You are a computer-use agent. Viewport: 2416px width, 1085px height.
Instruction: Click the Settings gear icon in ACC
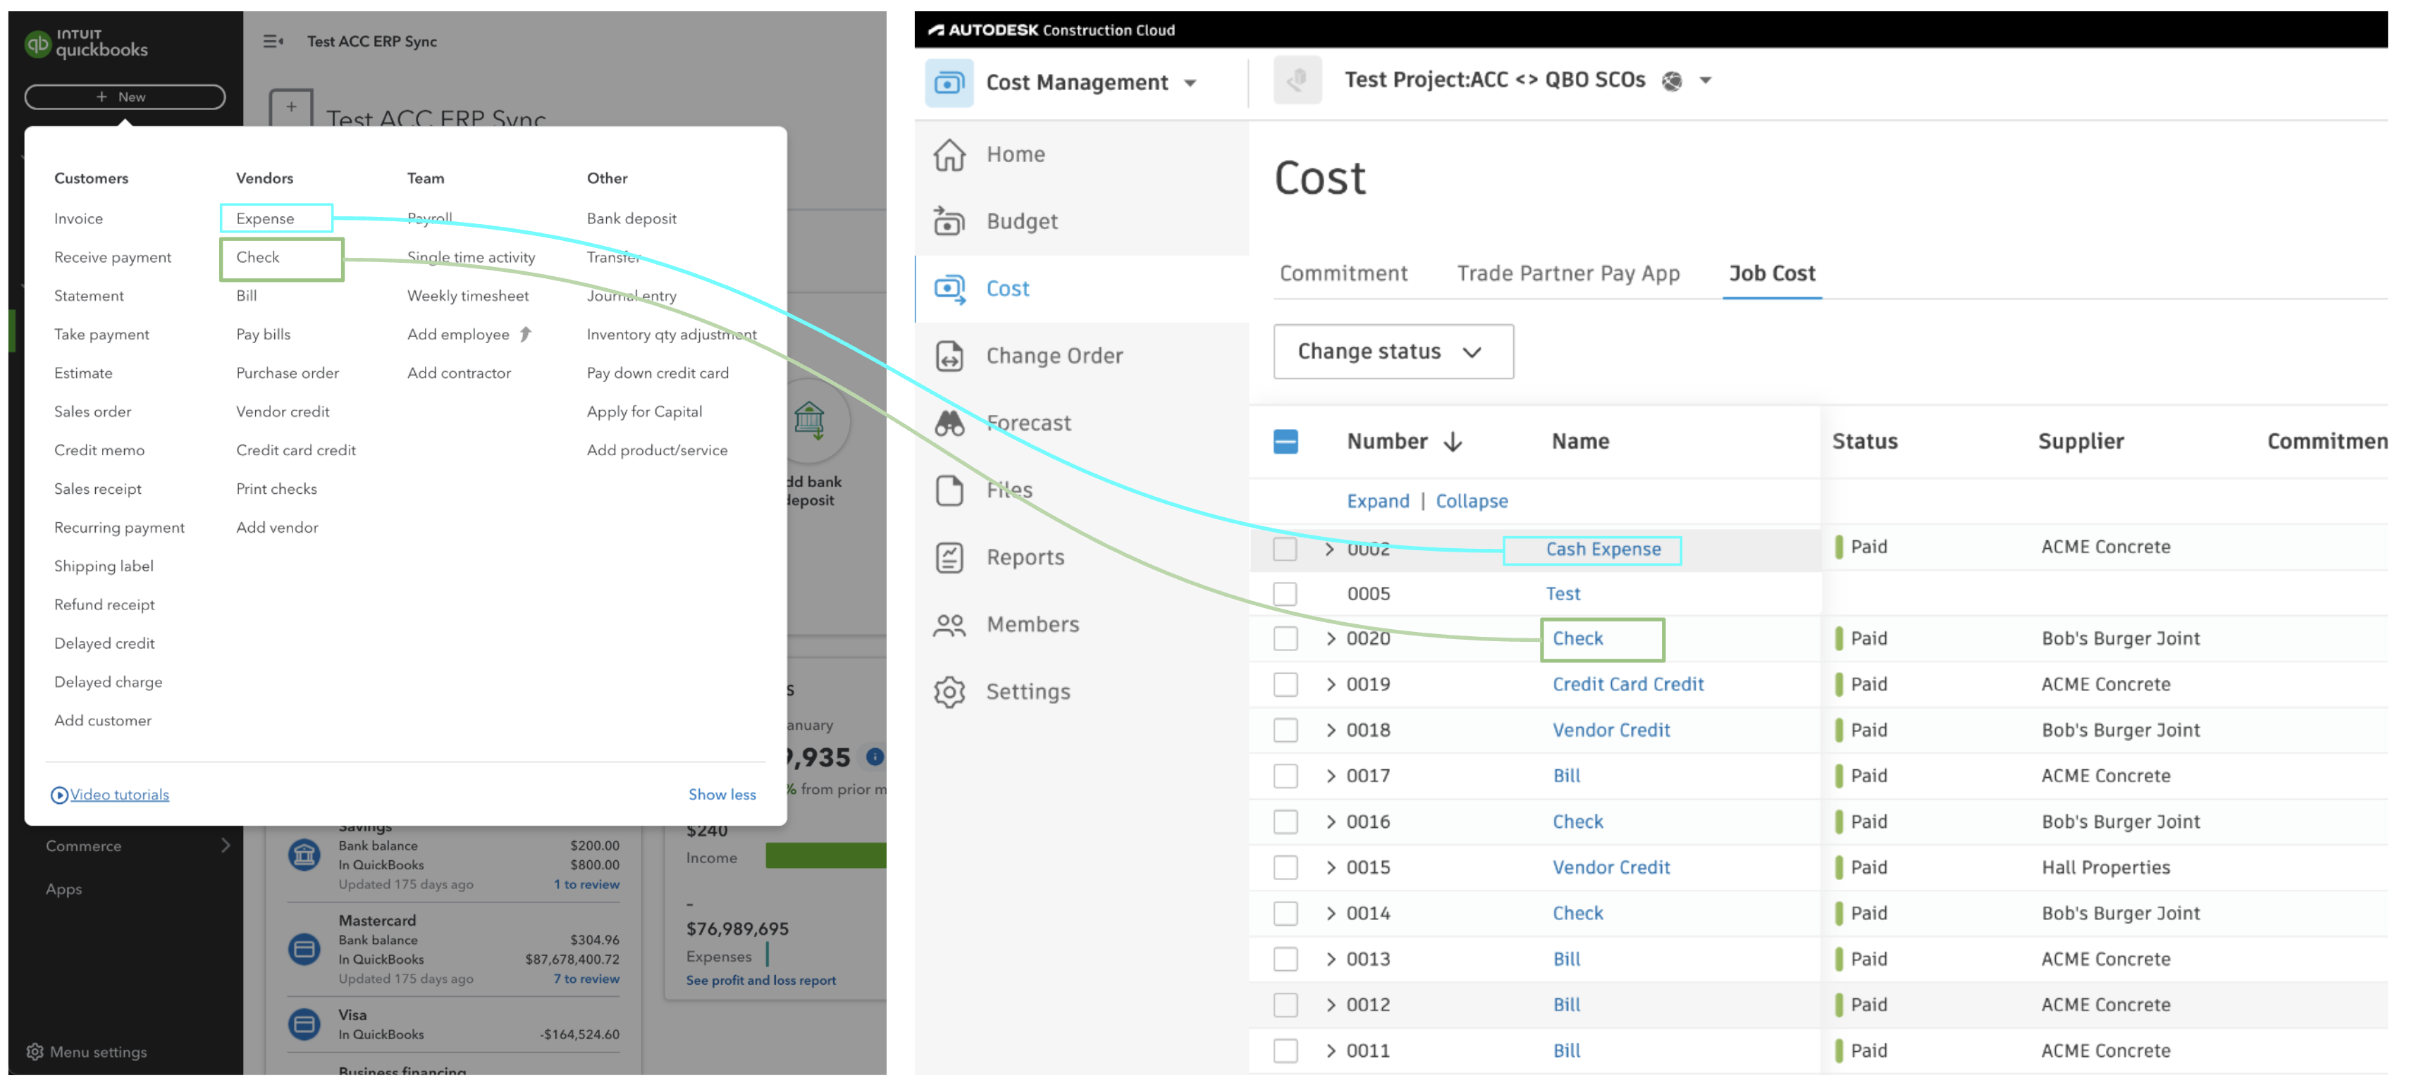(x=949, y=692)
